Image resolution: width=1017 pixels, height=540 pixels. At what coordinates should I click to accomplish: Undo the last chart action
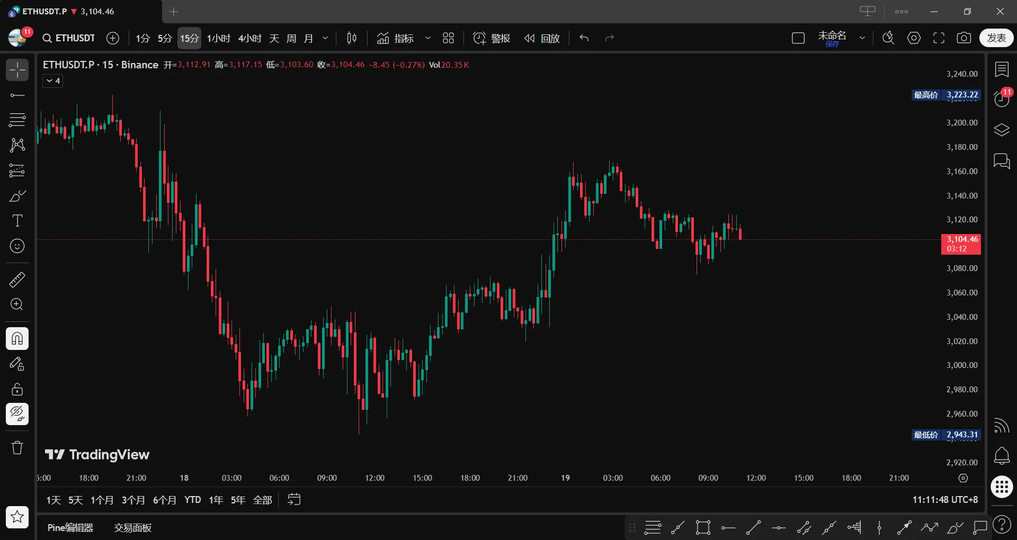click(x=584, y=38)
